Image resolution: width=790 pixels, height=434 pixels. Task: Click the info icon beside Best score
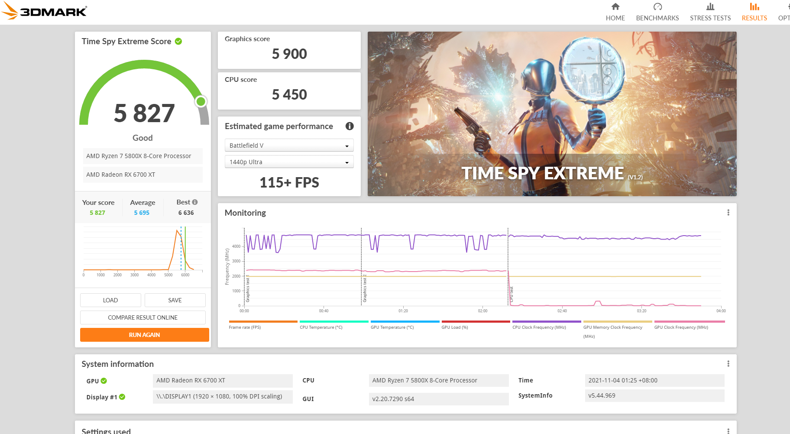(195, 202)
